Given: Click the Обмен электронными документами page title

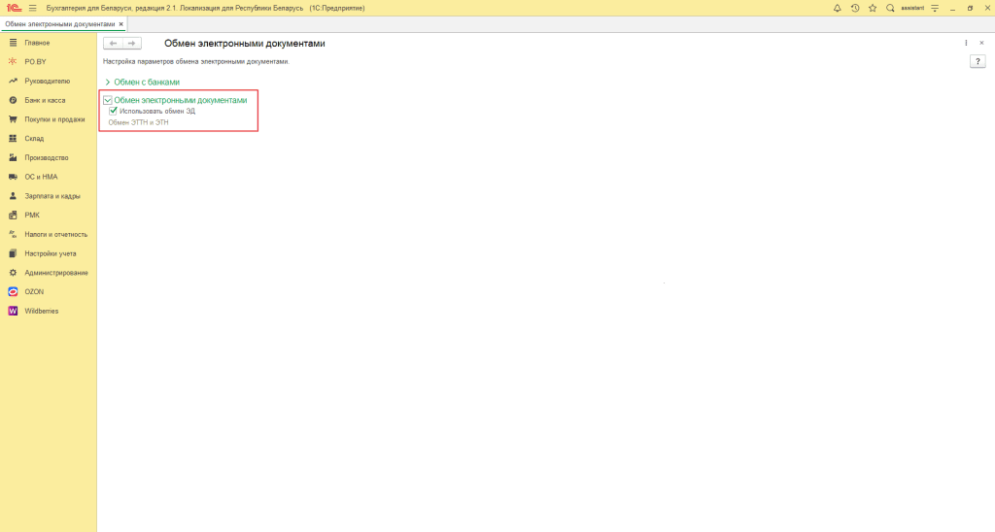Looking at the screenshot, I should [244, 43].
